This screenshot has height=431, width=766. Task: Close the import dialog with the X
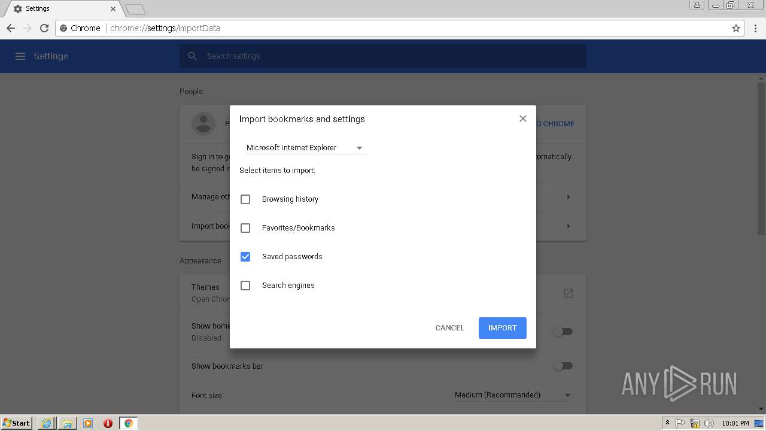[523, 119]
